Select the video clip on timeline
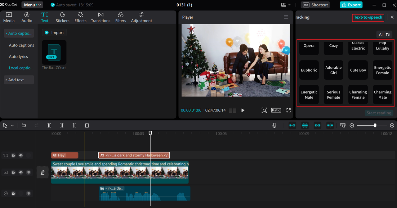This screenshot has width=397, height=208. (120, 172)
